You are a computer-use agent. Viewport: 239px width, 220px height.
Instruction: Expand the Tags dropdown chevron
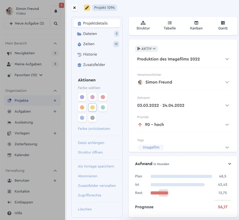click(x=227, y=148)
